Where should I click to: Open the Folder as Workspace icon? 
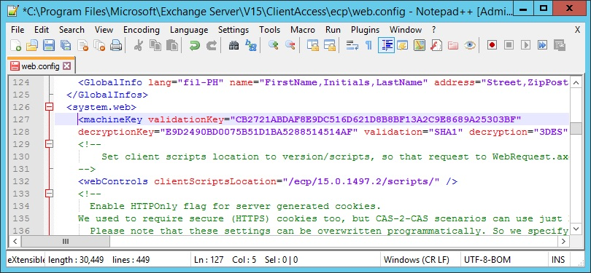452,45
